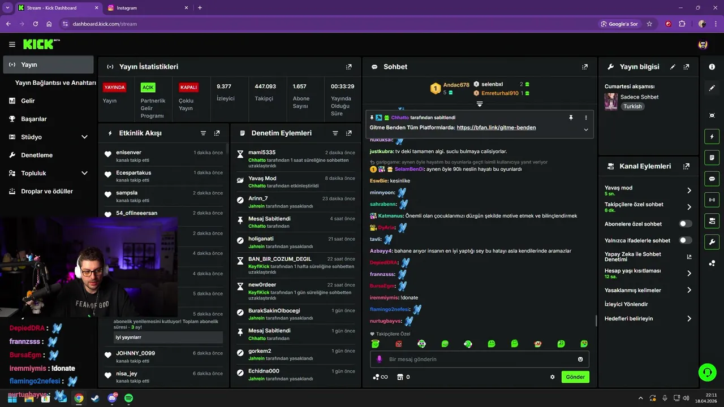Image resolution: width=724 pixels, height=407 pixels.
Task: Switch to the Instagram browser tab
Action: click(x=147, y=8)
